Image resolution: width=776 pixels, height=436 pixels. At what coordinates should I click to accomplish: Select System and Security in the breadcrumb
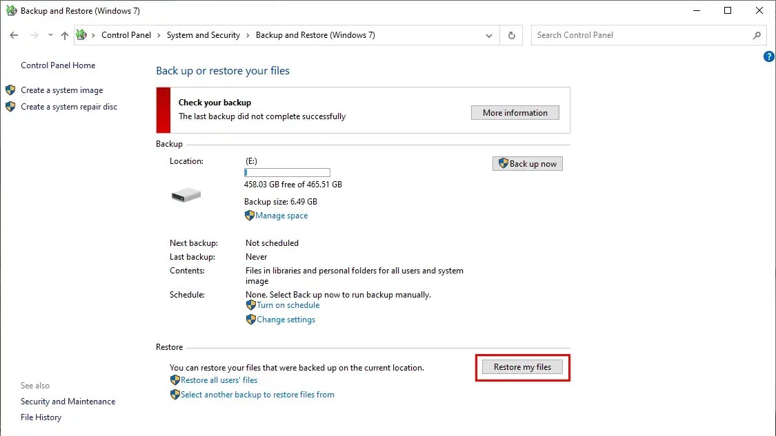pos(203,34)
